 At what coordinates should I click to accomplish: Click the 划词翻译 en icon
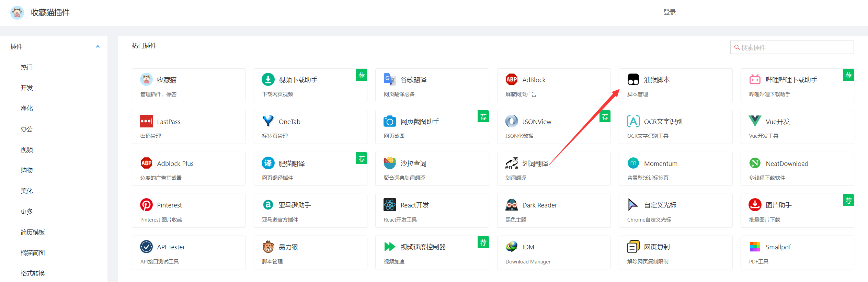511,163
